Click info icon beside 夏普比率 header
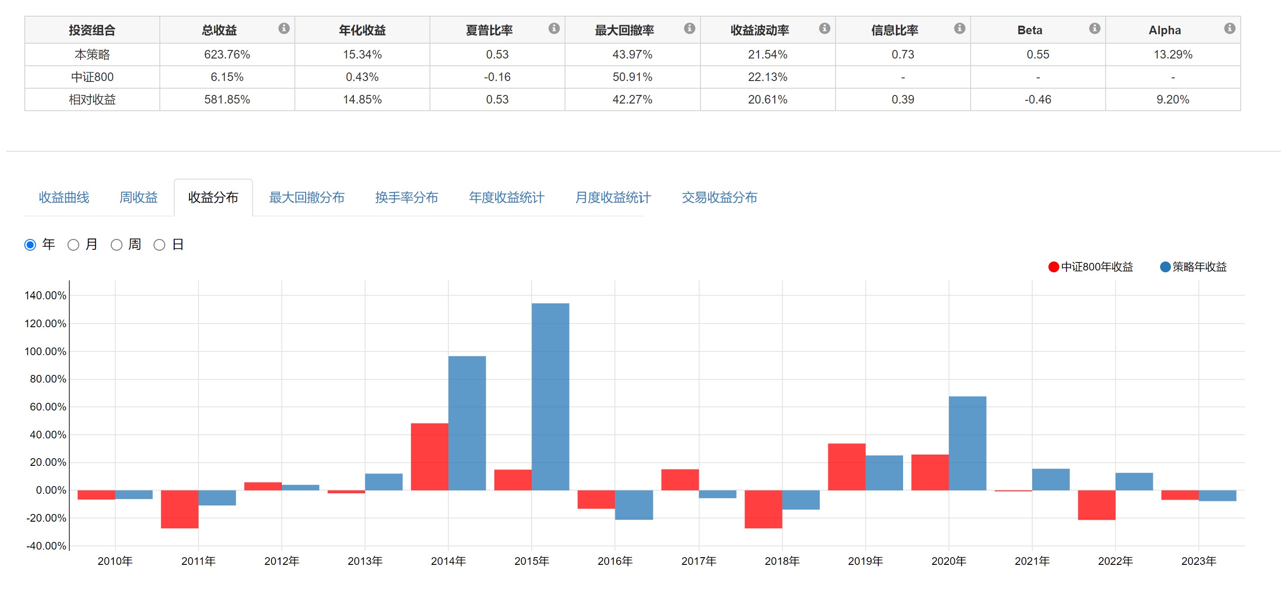1283x595 pixels. tap(554, 28)
